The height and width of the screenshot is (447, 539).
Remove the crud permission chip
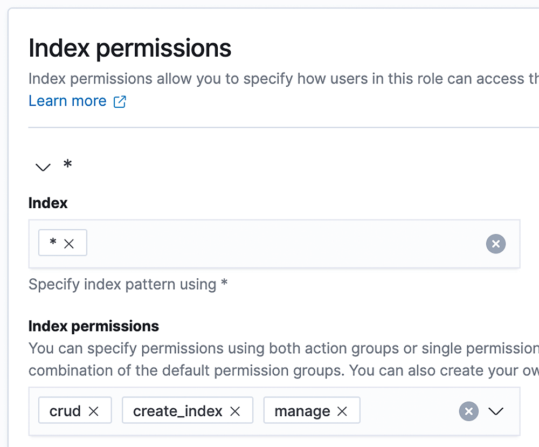coord(94,411)
